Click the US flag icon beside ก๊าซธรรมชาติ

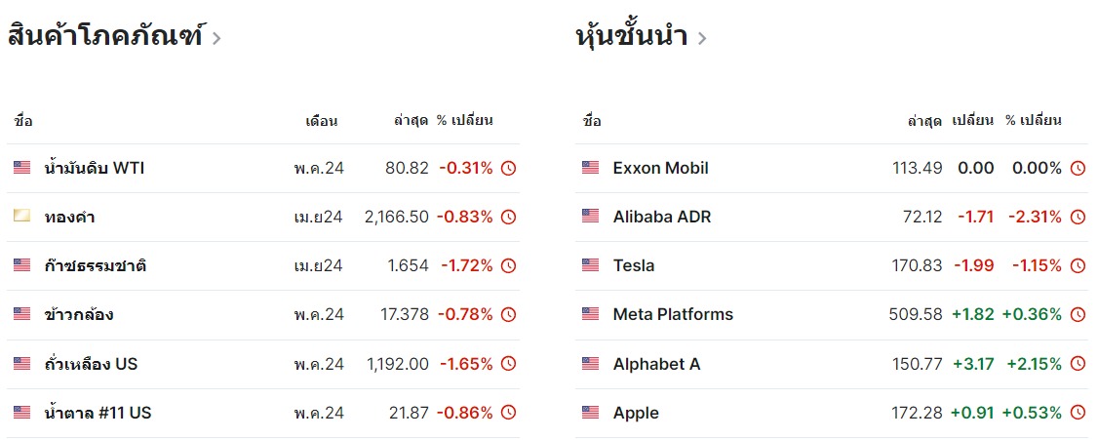point(21,265)
